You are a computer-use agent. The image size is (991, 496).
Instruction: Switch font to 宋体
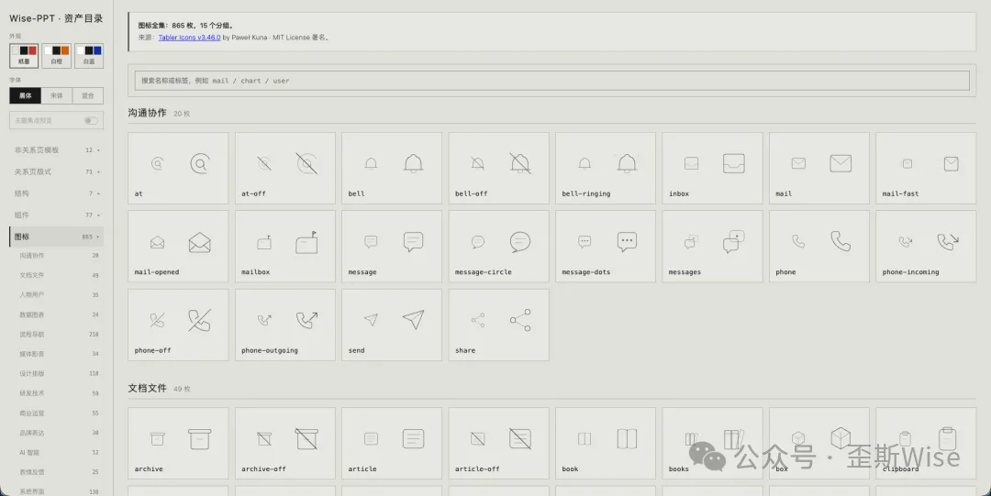pyautogui.click(x=57, y=95)
